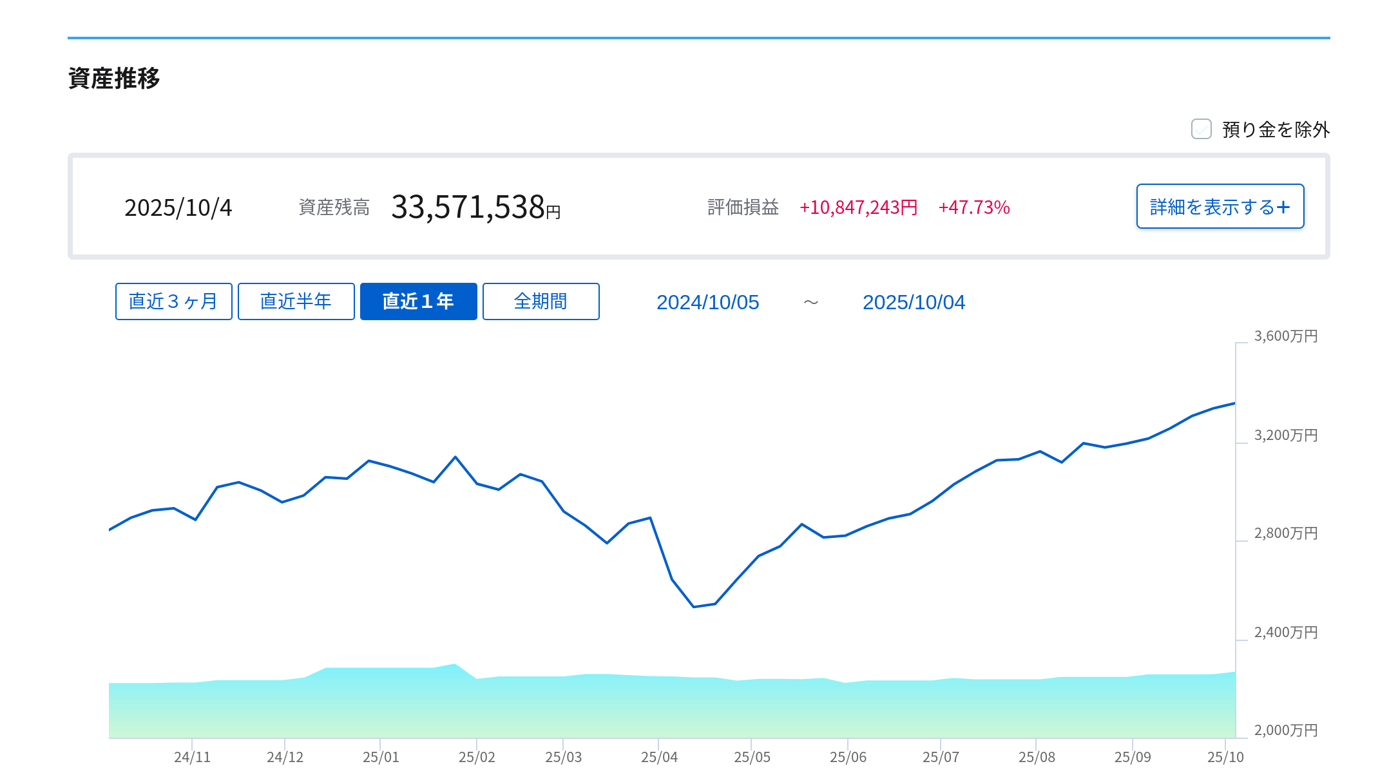Viewport: 1398px width, 784px height.
Task: Click the 評価損益 amount +10,847,243円
Action: pyautogui.click(x=858, y=207)
